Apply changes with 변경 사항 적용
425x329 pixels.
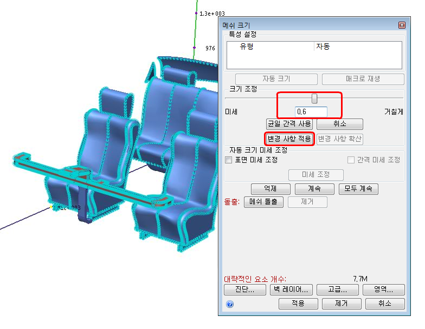pyautogui.click(x=289, y=139)
